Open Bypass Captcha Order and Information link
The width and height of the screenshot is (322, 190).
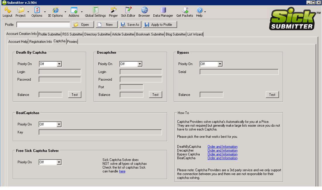[222, 154]
